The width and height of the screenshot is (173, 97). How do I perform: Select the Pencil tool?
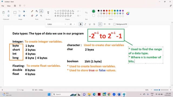tap(32, 11)
